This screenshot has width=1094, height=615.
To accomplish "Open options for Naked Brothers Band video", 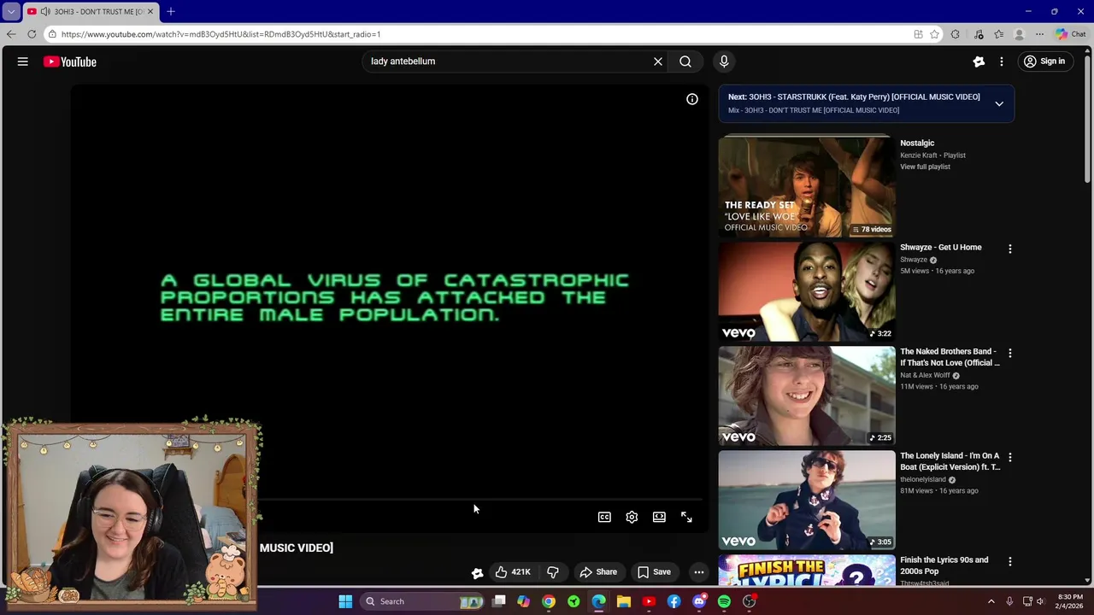I will point(1010,353).
